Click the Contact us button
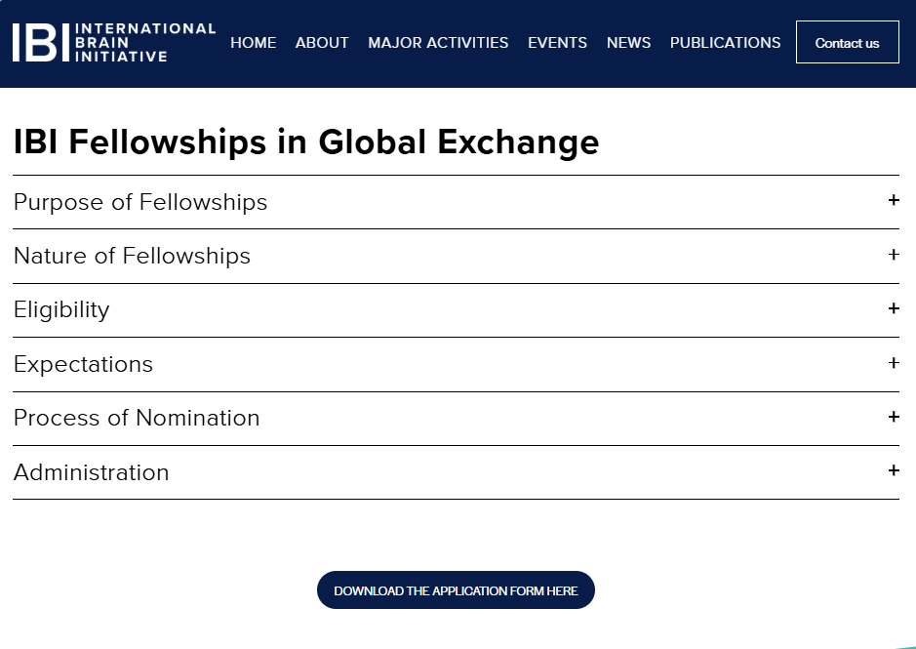 (x=847, y=42)
